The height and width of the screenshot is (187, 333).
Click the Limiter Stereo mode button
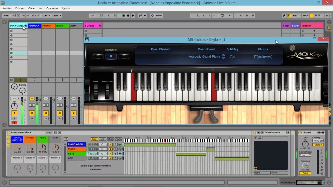coord(318,145)
